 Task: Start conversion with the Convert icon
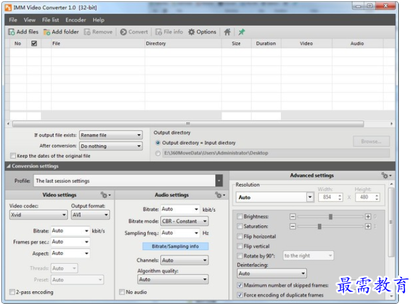click(123, 32)
